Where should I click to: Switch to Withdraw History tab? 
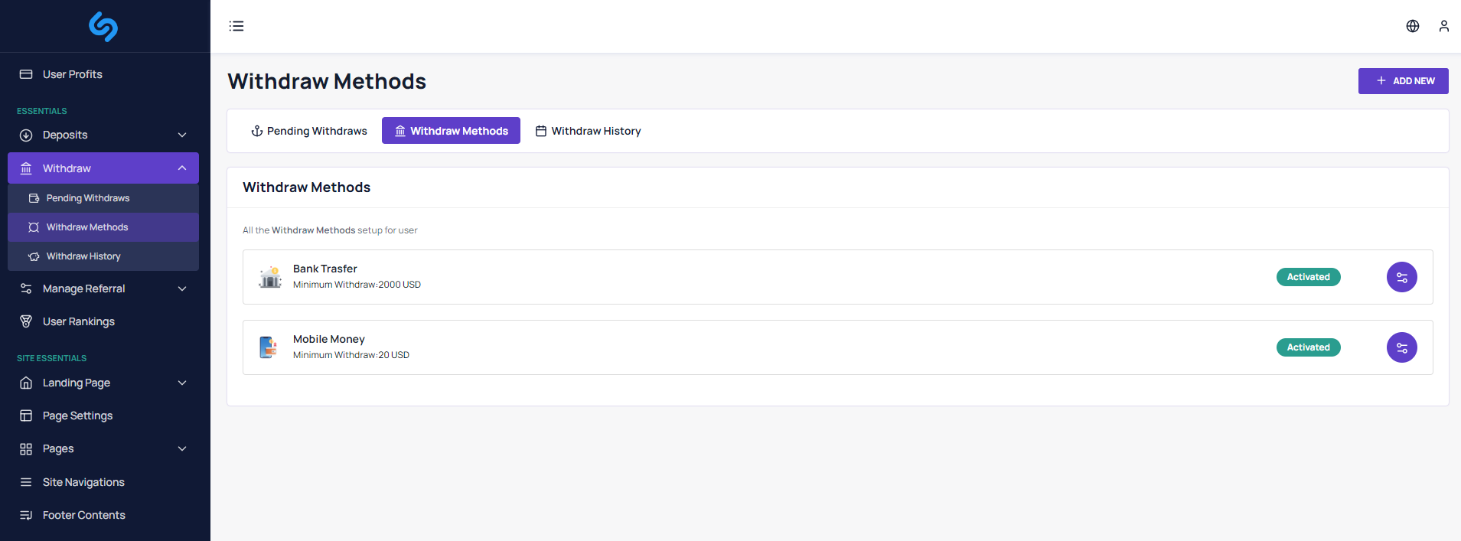[x=589, y=131]
